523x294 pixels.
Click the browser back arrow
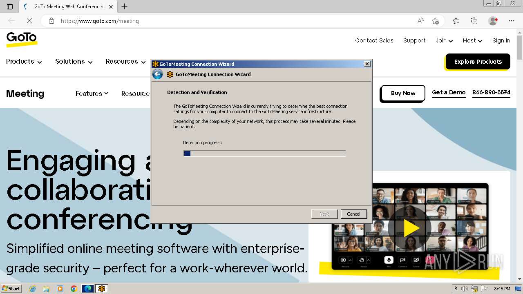coord(11,21)
